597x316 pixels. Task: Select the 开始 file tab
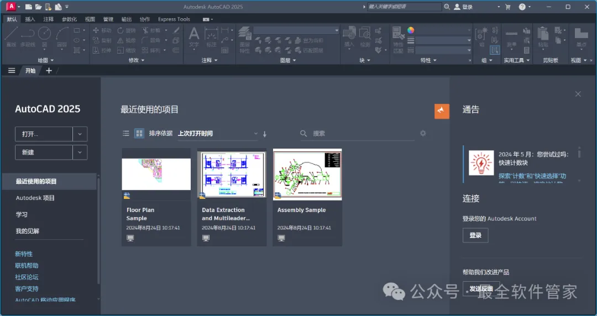click(30, 70)
